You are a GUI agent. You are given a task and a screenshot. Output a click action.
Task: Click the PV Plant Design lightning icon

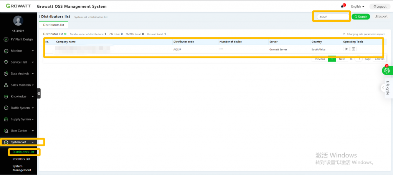coord(6,39)
